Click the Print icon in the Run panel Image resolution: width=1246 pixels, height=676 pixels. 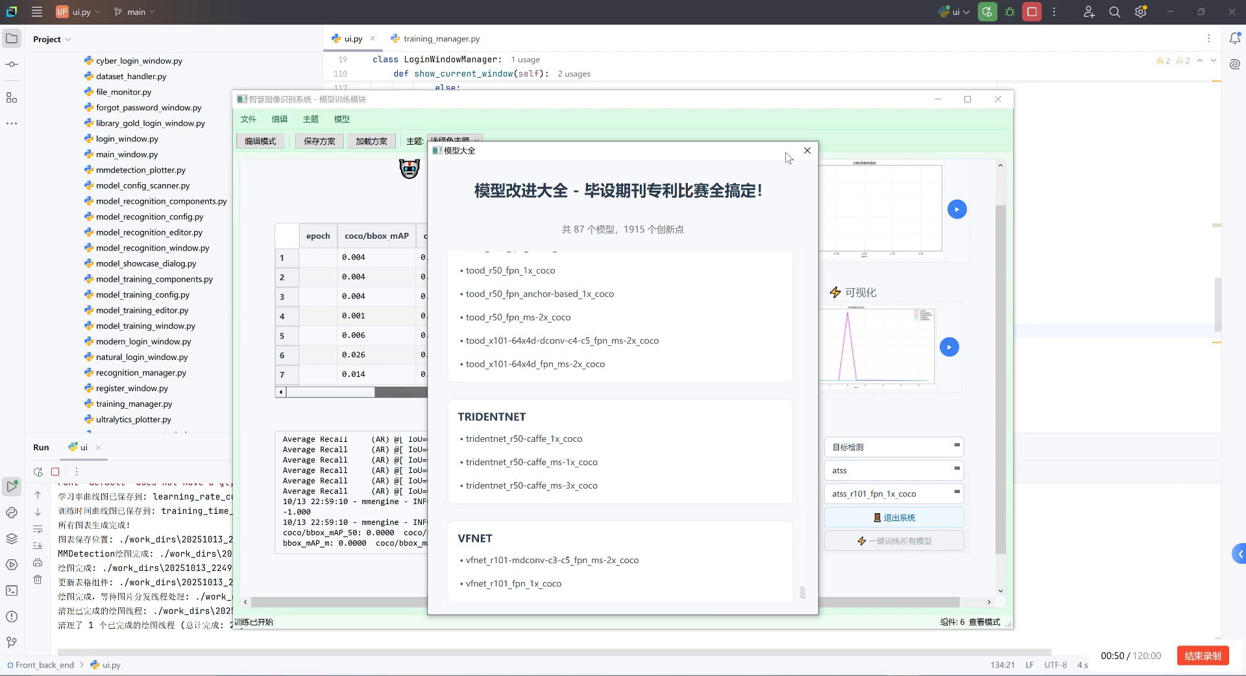[38, 562]
